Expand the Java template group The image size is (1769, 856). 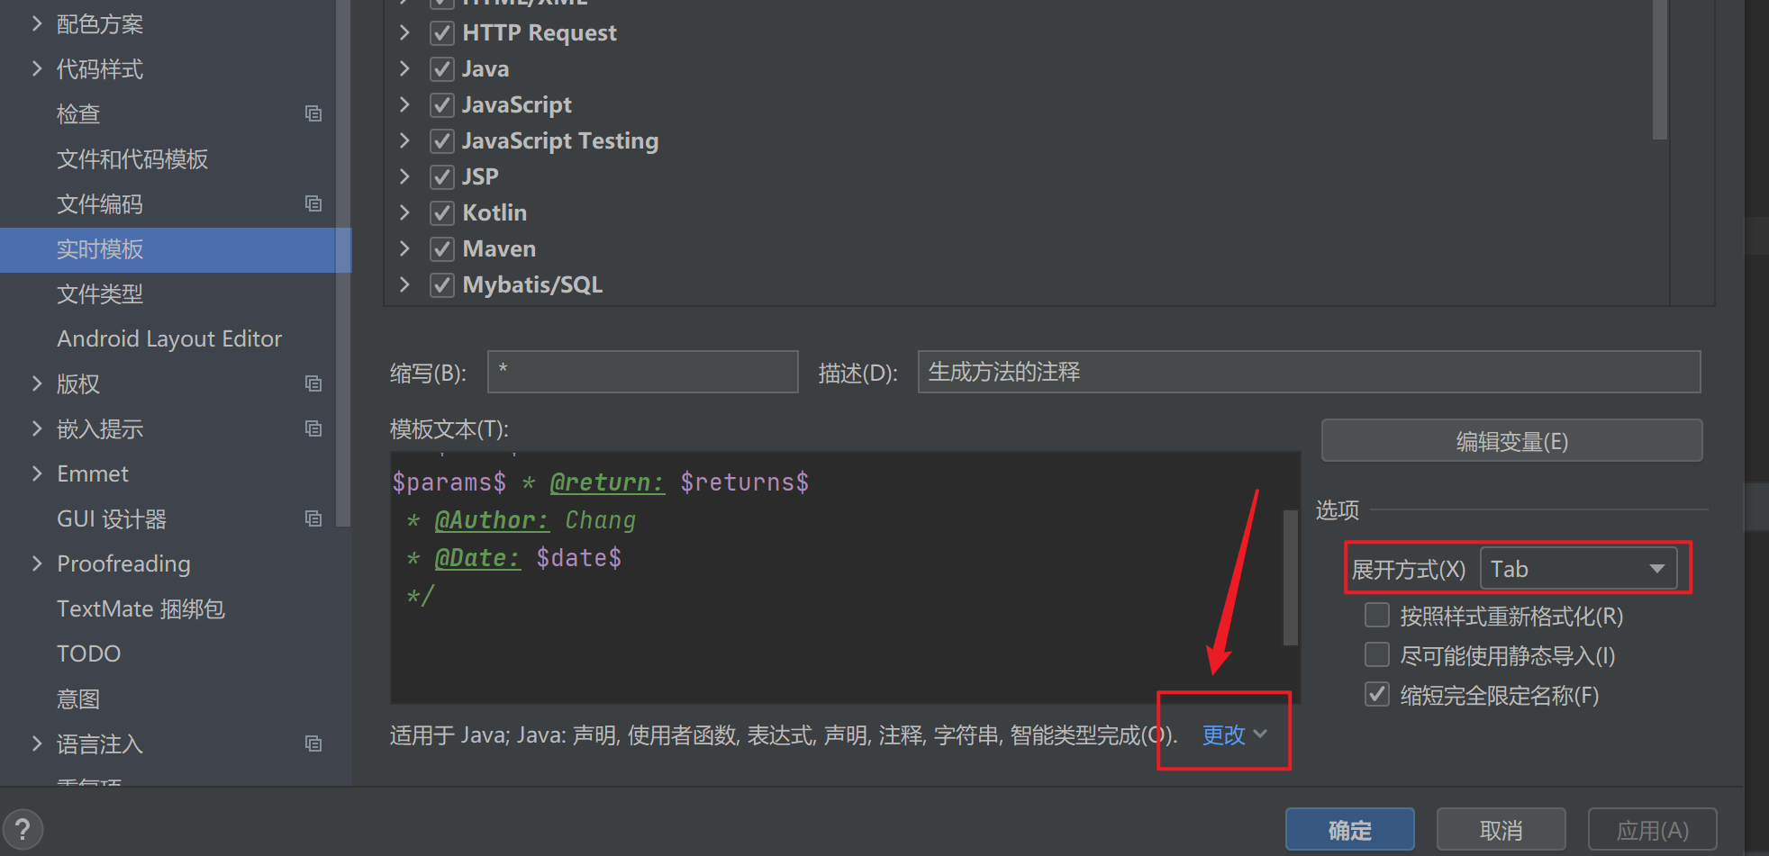(x=404, y=68)
